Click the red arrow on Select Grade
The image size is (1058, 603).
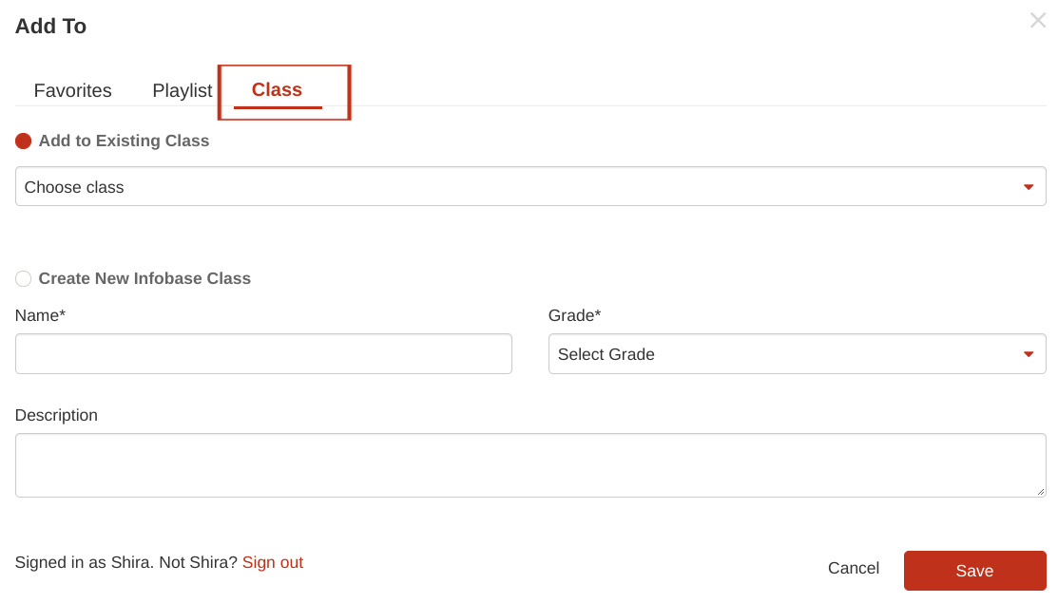[x=1029, y=354]
